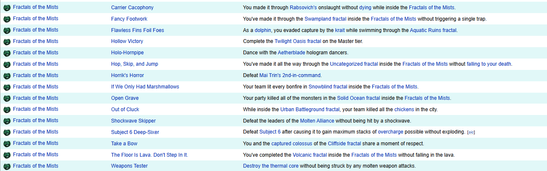The width and height of the screenshot is (547, 171).
Task: Click the icon beside Carrier Cacophony row
Action: click(6, 8)
